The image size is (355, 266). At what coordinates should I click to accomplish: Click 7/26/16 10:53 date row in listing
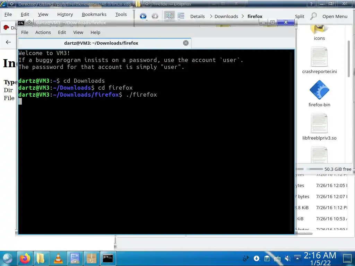(x=331, y=219)
